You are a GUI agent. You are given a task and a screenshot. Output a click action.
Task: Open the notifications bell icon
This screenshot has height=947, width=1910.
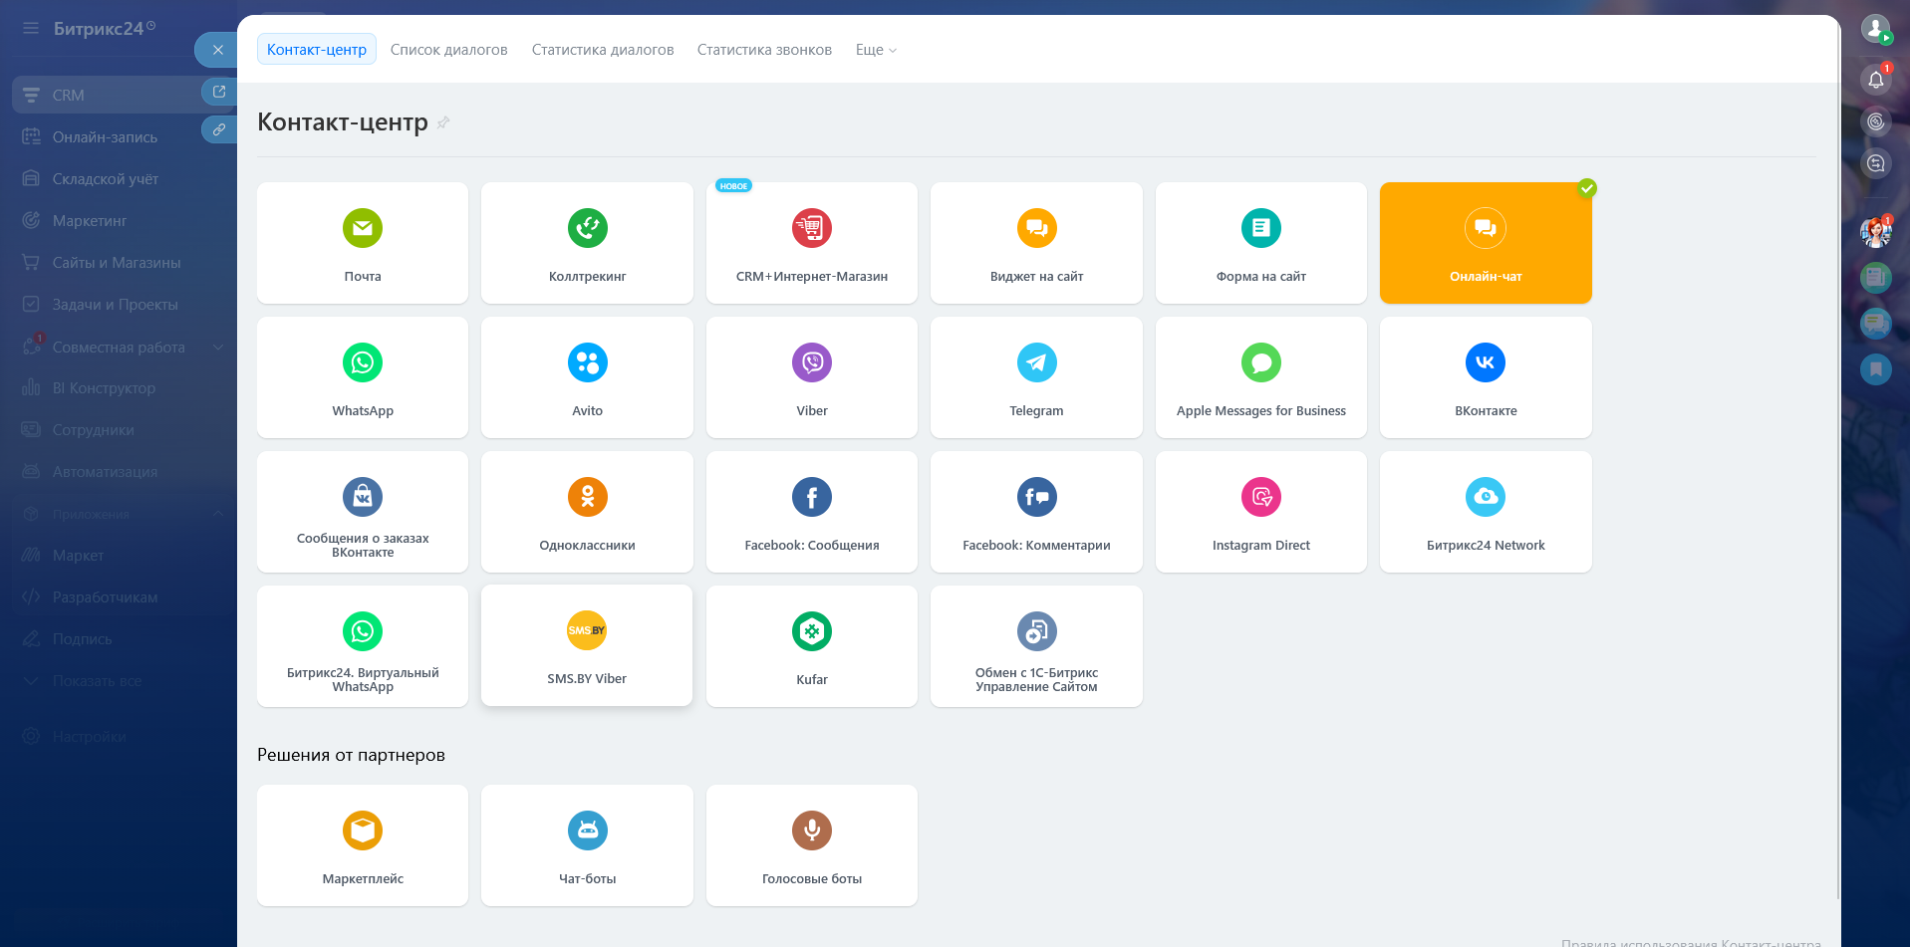pos(1875,80)
